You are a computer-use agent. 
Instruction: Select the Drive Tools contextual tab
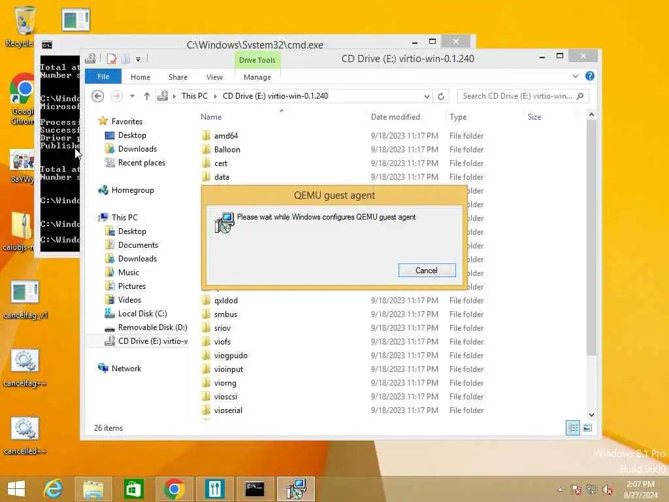click(x=257, y=60)
